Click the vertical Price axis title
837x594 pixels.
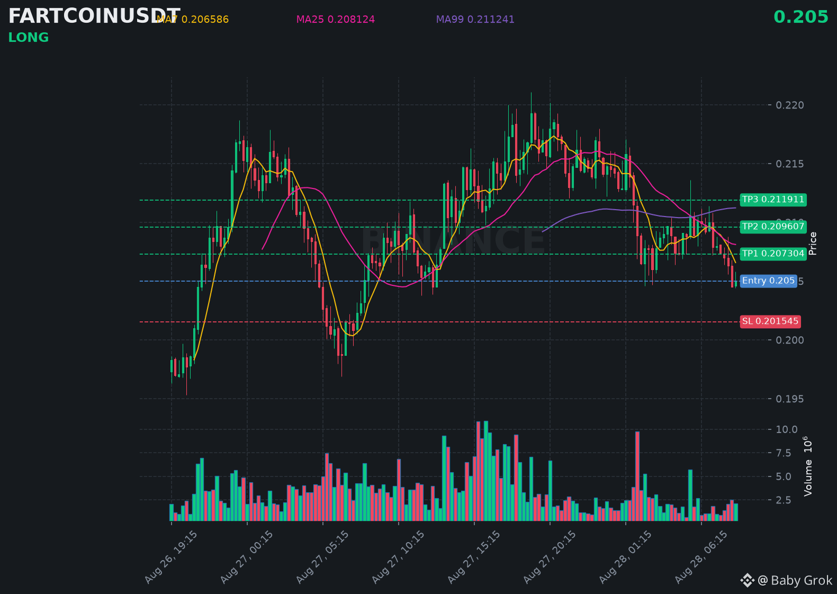pyautogui.click(x=813, y=244)
